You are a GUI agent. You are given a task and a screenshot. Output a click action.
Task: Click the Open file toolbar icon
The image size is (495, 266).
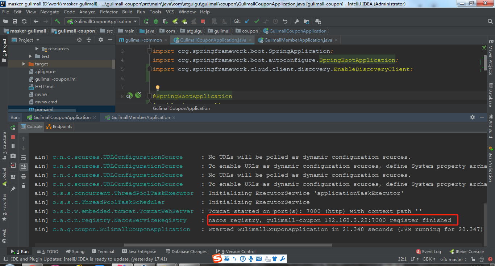tap(5, 21)
